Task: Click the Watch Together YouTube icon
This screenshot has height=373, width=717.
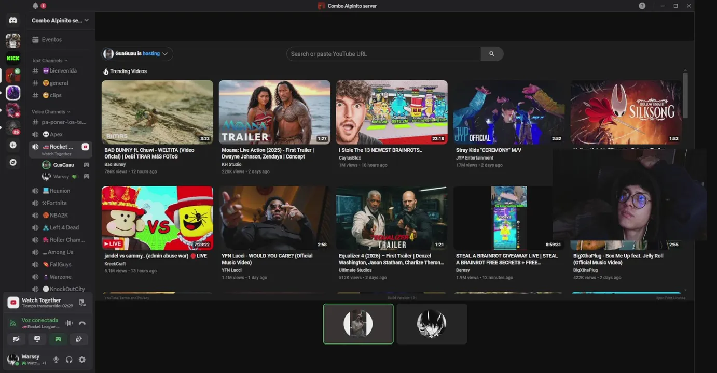Action: [x=13, y=303]
